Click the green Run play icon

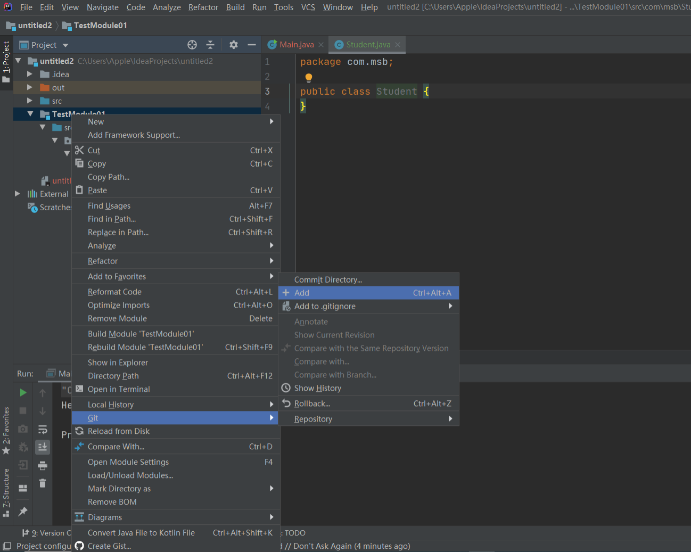pos(23,392)
